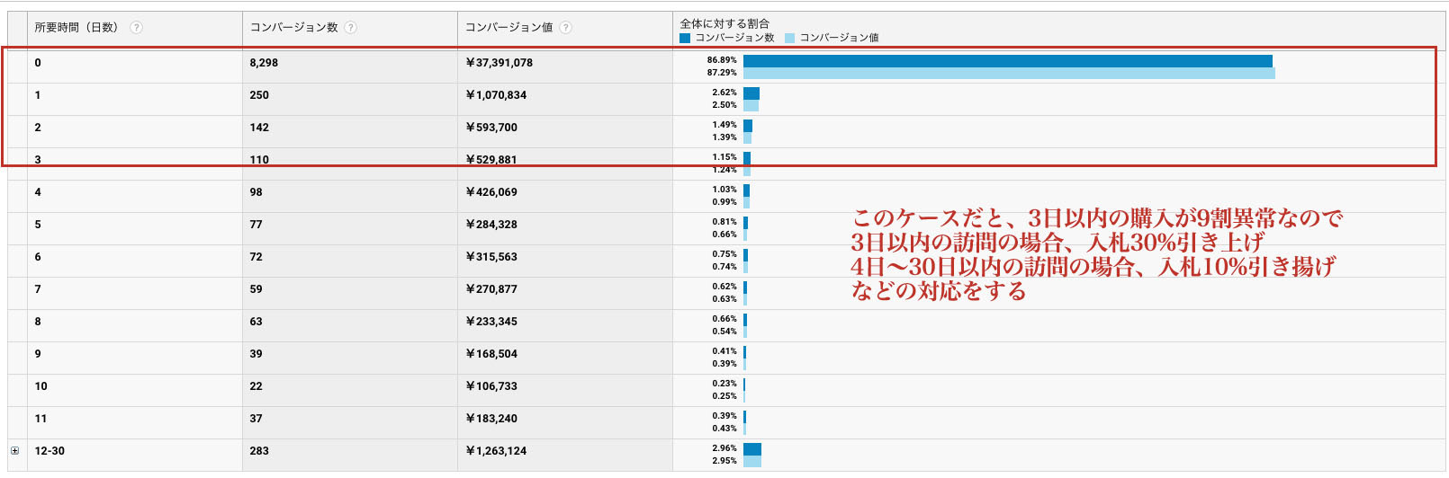Click light blue コンバージョン値 legend swatch

(789, 38)
